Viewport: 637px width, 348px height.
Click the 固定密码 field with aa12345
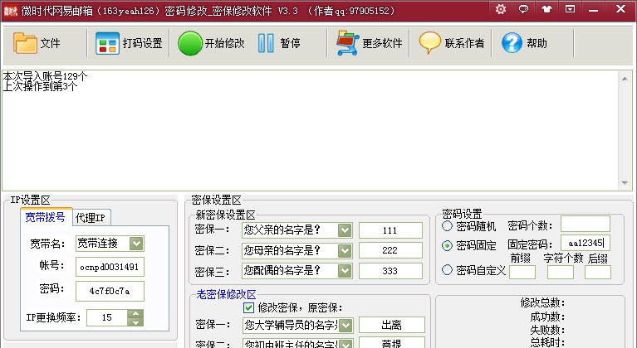pyautogui.click(x=586, y=243)
